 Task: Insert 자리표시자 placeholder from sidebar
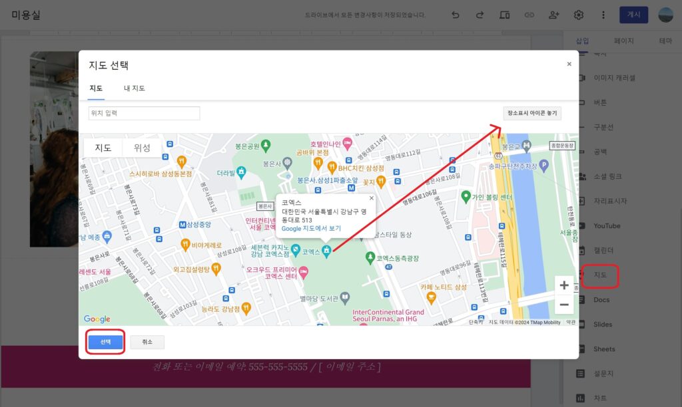coord(610,201)
